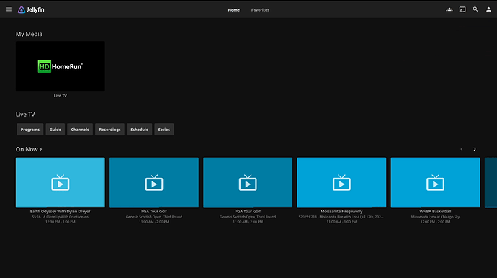The height and width of the screenshot is (278, 497).
Task: Open the Recordings button
Action: tap(109, 130)
